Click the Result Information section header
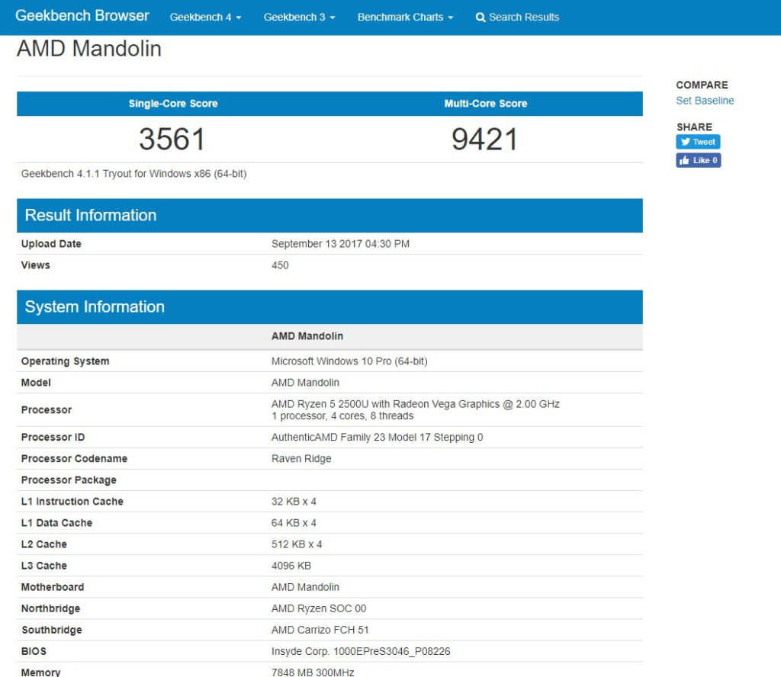The height and width of the screenshot is (677, 781). [x=91, y=216]
